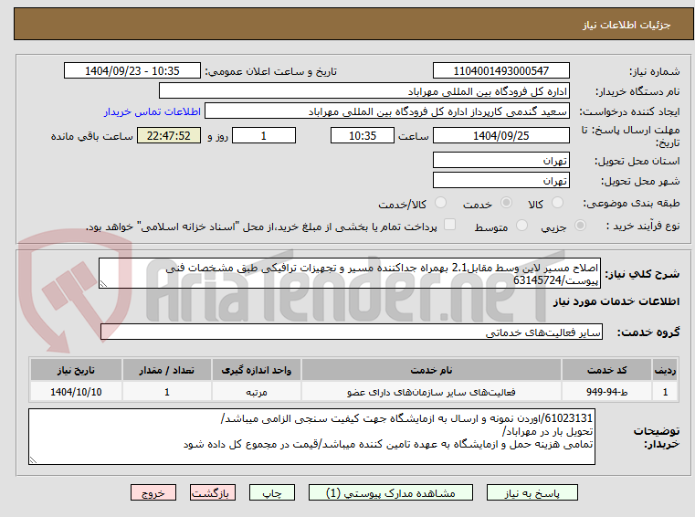Click service code cell ط-94-949
Image resolution: width=695 pixels, height=517 pixels.
[606, 392]
